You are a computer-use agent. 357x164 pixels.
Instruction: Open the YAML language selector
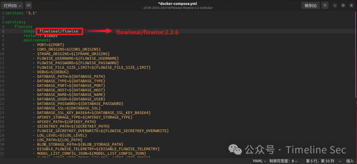(259, 161)
